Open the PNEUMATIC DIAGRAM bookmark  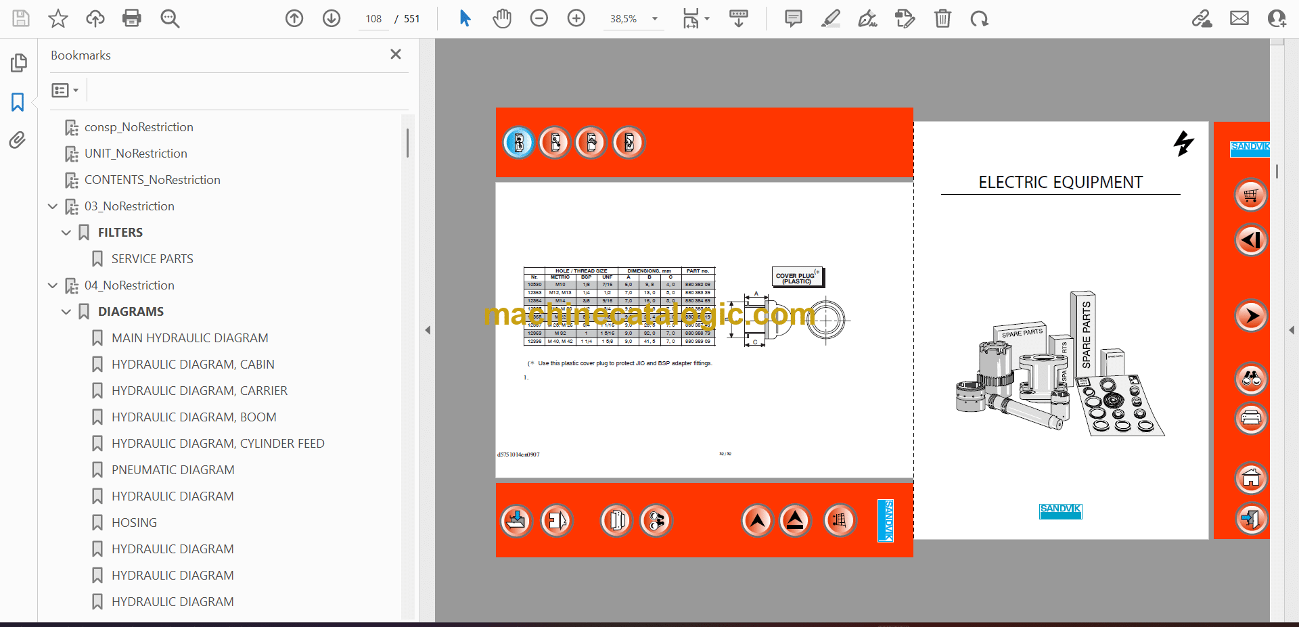pyautogui.click(x=173, y=469)
